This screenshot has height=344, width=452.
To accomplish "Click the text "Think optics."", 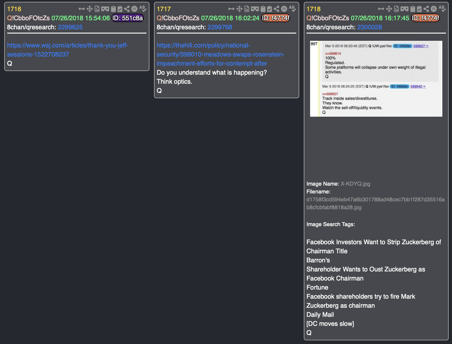I will click(175, 82).
